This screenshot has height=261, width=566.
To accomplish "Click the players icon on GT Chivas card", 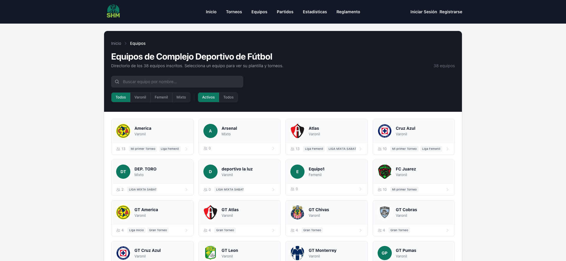I will click(x=292, y=230).
